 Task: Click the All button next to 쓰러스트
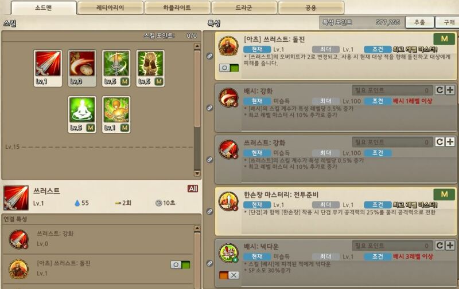[193, 189]
